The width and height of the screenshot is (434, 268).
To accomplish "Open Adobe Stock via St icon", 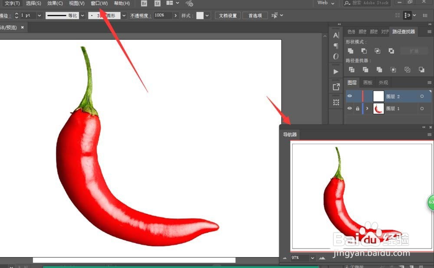I will [x=157, y=3].
